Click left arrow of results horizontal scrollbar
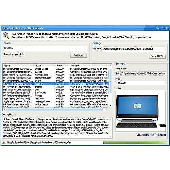Image resolution: width=170 pixels, height=170 pixels. pyautogui.click(x=4, y=109)
